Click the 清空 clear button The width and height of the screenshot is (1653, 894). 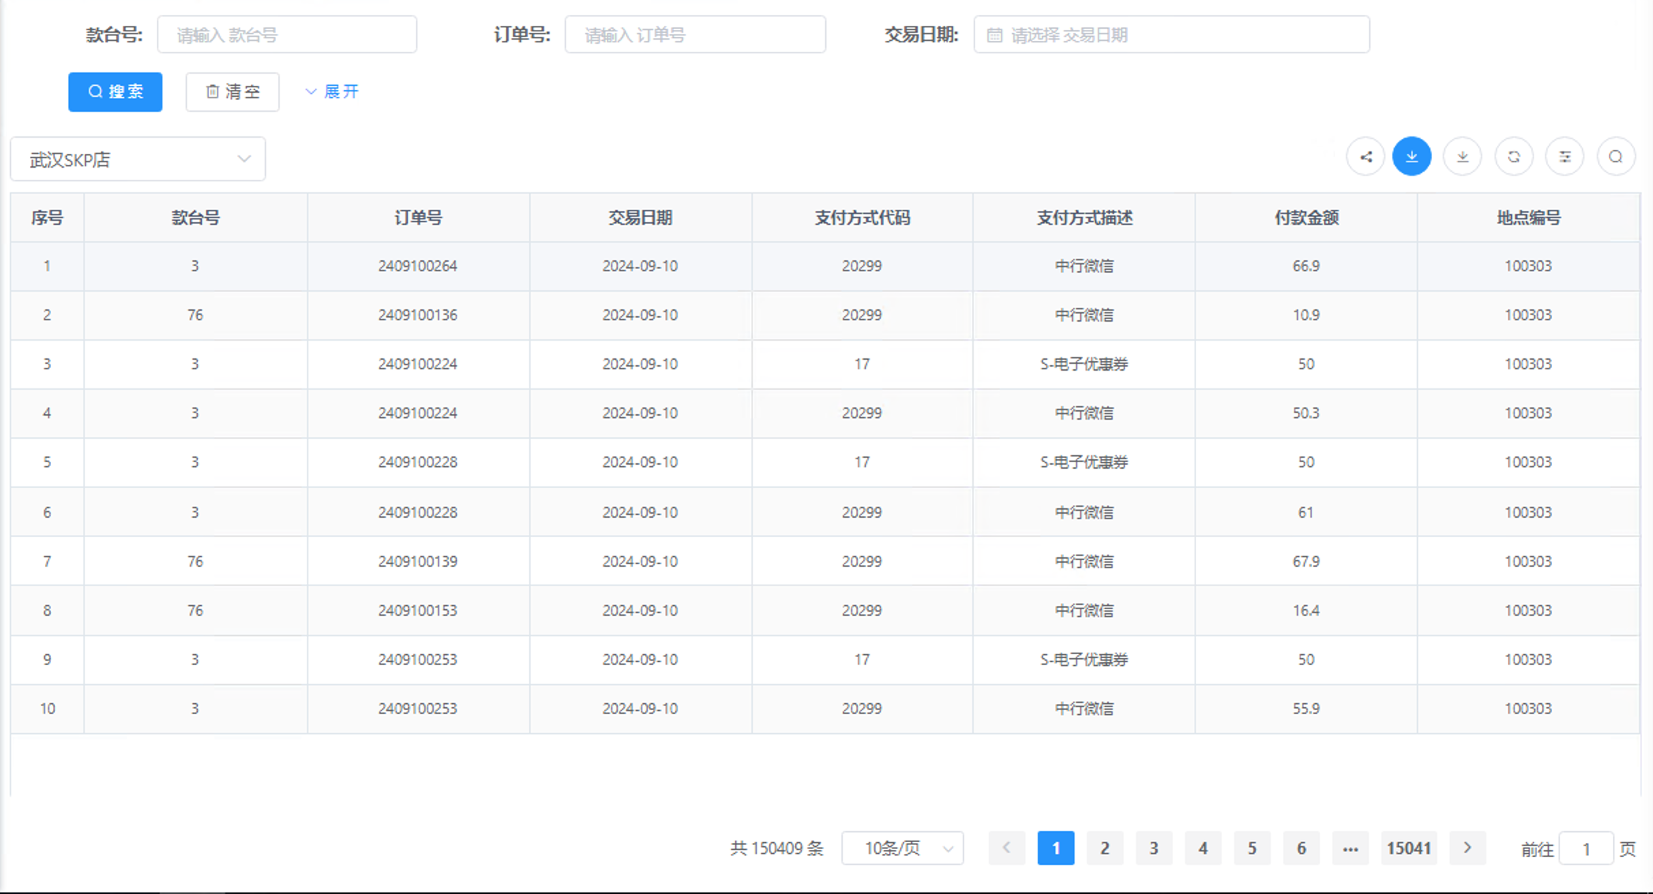pos(232,91)
